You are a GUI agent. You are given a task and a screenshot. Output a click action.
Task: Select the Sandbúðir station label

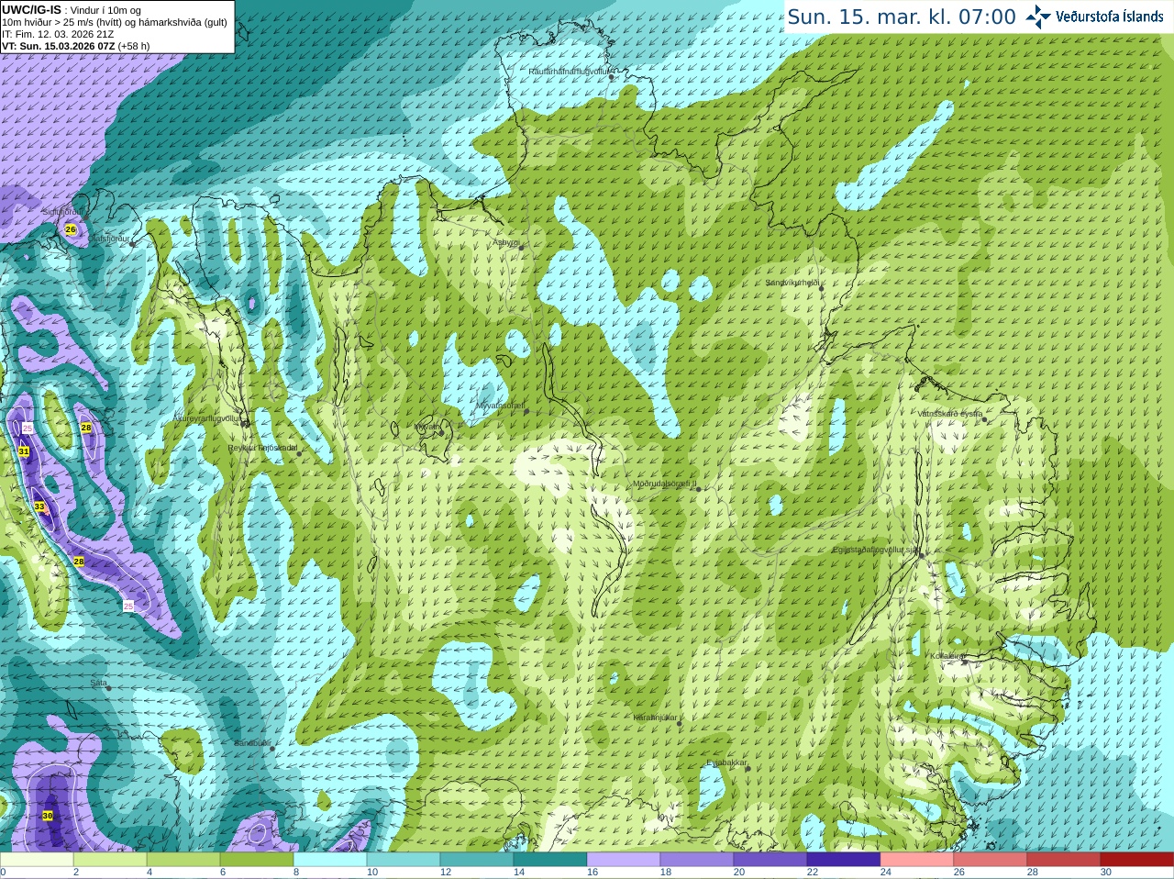click(x=253, y=743)
